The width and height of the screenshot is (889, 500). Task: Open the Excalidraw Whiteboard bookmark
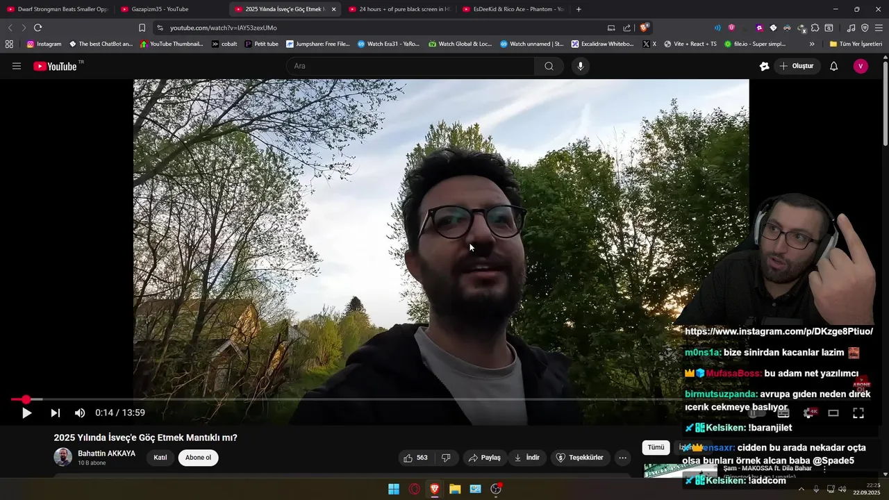602,44
